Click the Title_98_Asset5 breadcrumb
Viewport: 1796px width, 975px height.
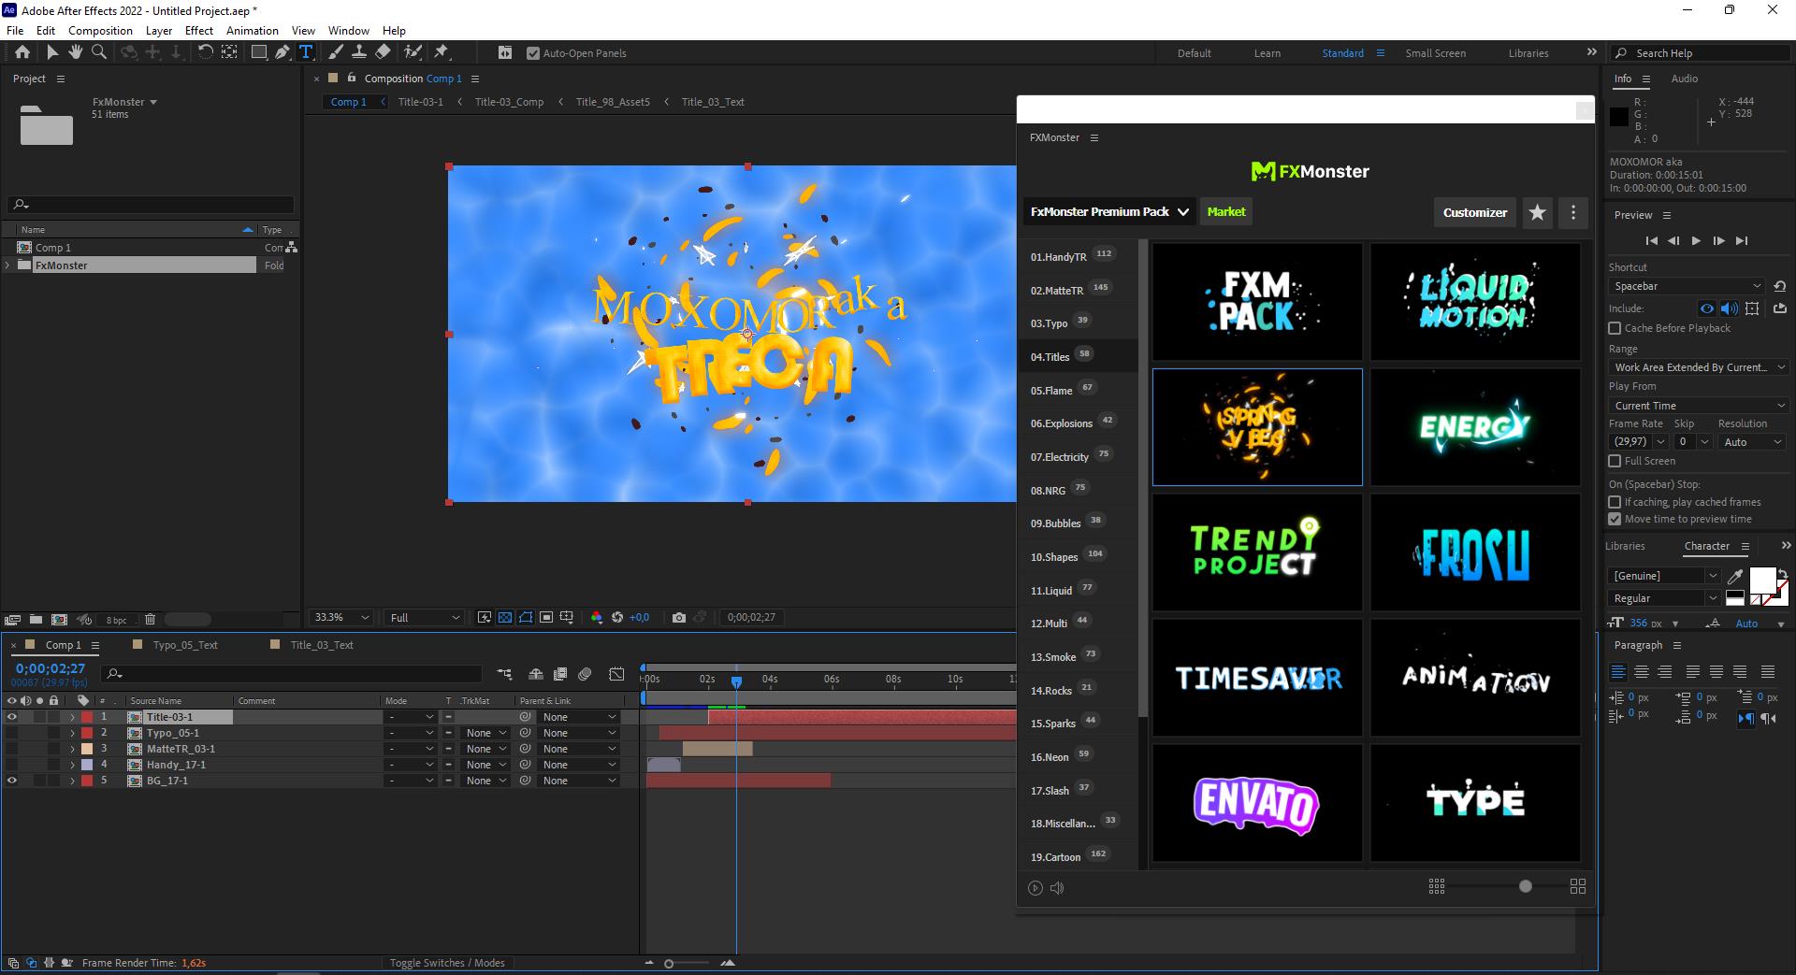[613, 102]
